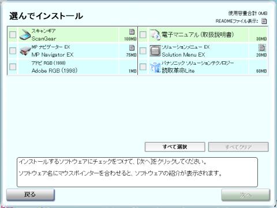Click the ScanGear scanner icon

[x=25, y=35]
